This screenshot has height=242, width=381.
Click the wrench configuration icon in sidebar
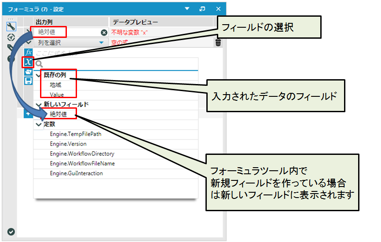(x=11, y=26)
